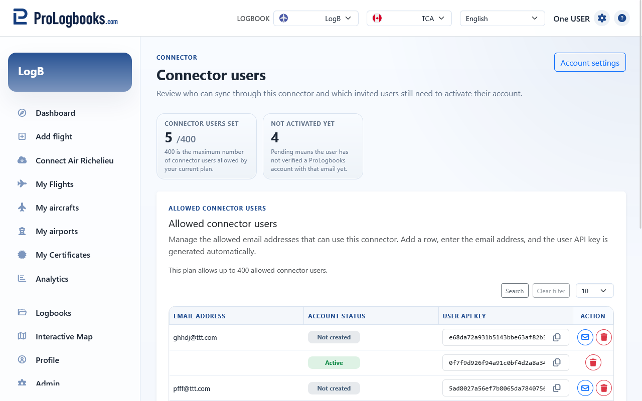
Task: Click the Interactive Map icon
Action: pos(22,336)
